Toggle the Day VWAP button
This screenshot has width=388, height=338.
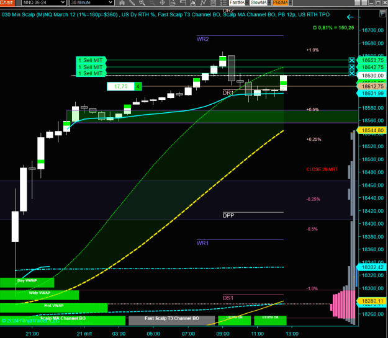(x=27, y=282)
